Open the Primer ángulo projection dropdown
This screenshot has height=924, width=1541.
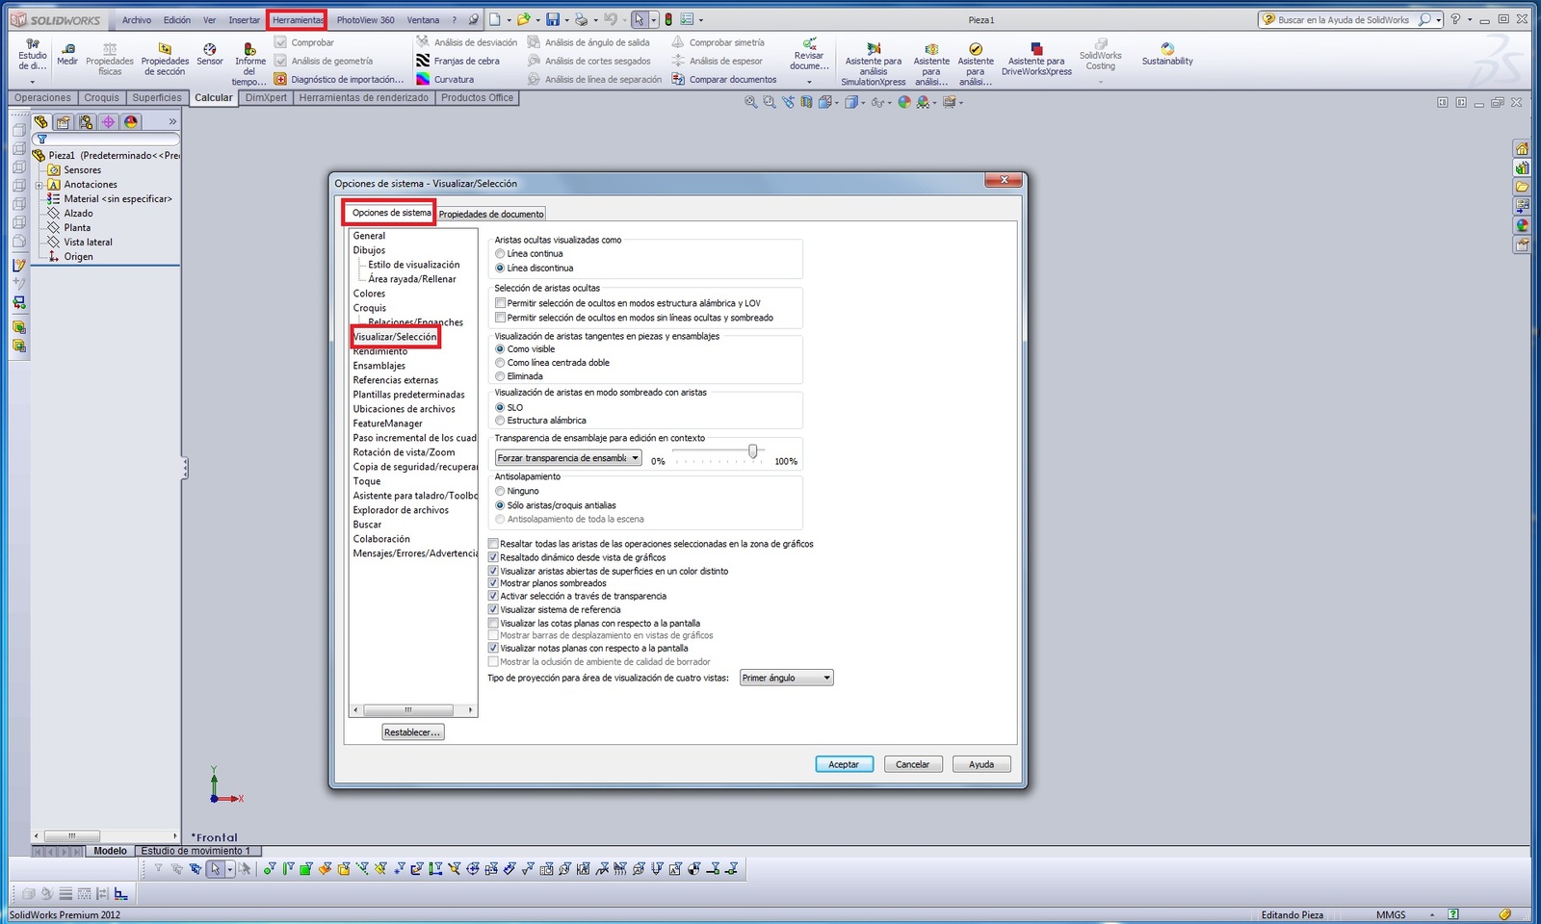click(786, 678)
